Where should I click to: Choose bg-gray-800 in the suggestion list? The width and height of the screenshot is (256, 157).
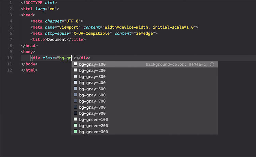[145, 107]
